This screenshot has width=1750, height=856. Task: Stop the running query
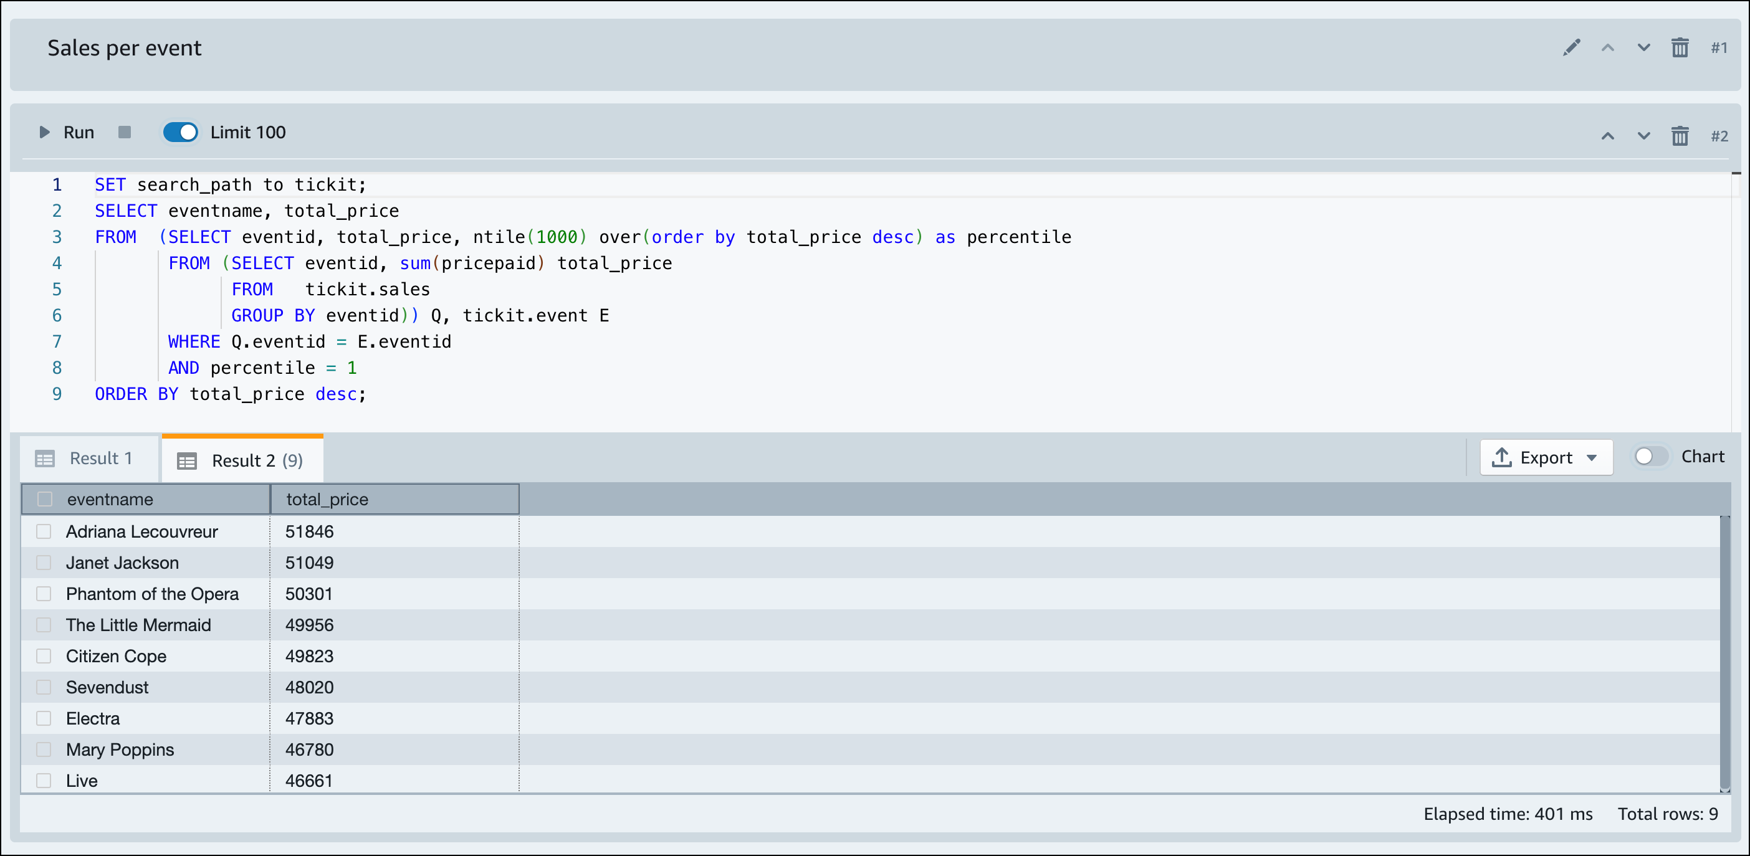point(124,132)
